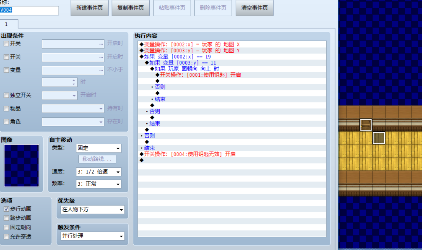Open ellipsis picker for second 开关 field

pos(101,57)
